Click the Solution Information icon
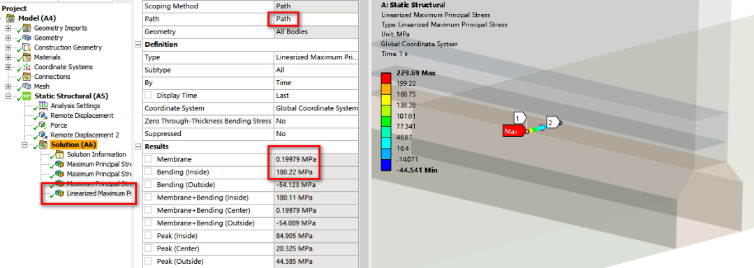 [x=59, y=155]
